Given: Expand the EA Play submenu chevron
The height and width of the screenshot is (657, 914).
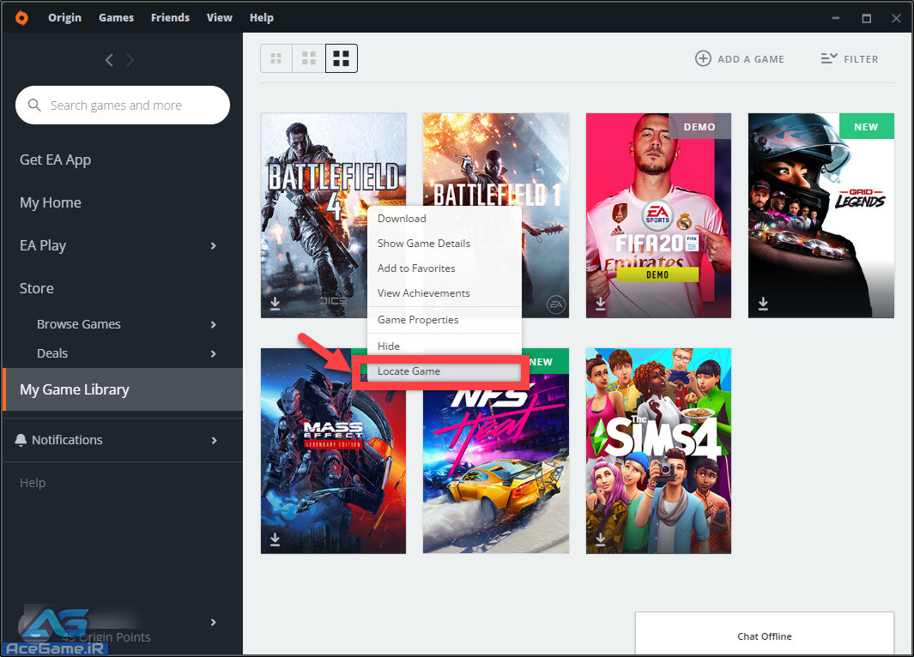Looking at the screenshot, I should click(x=214, y=246).
